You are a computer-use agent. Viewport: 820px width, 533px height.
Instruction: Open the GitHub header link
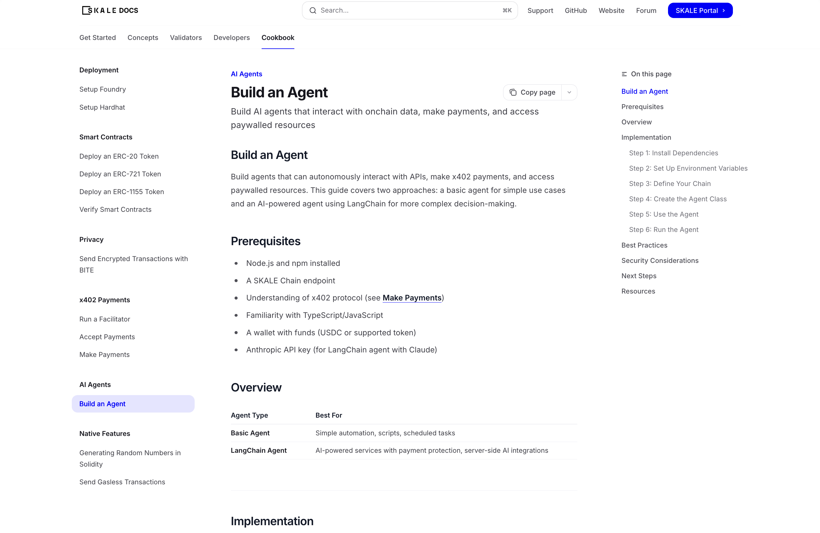(x=576, y=10)
